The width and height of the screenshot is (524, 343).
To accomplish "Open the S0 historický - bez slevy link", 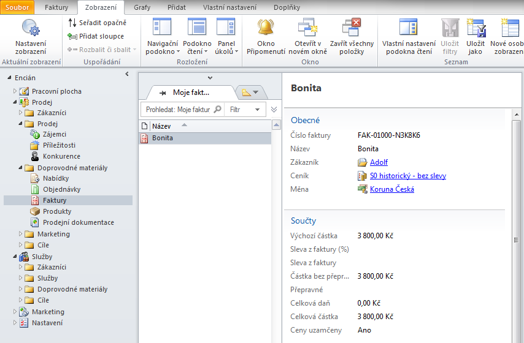I will pyautogui.click(x=407, y=176).
